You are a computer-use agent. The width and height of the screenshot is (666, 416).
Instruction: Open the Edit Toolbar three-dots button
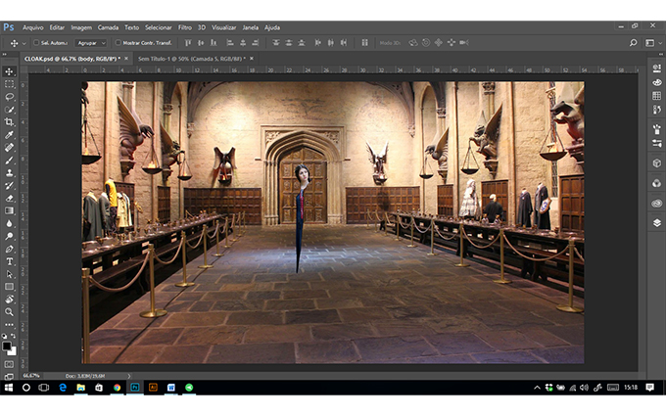(x=9, y=325)
